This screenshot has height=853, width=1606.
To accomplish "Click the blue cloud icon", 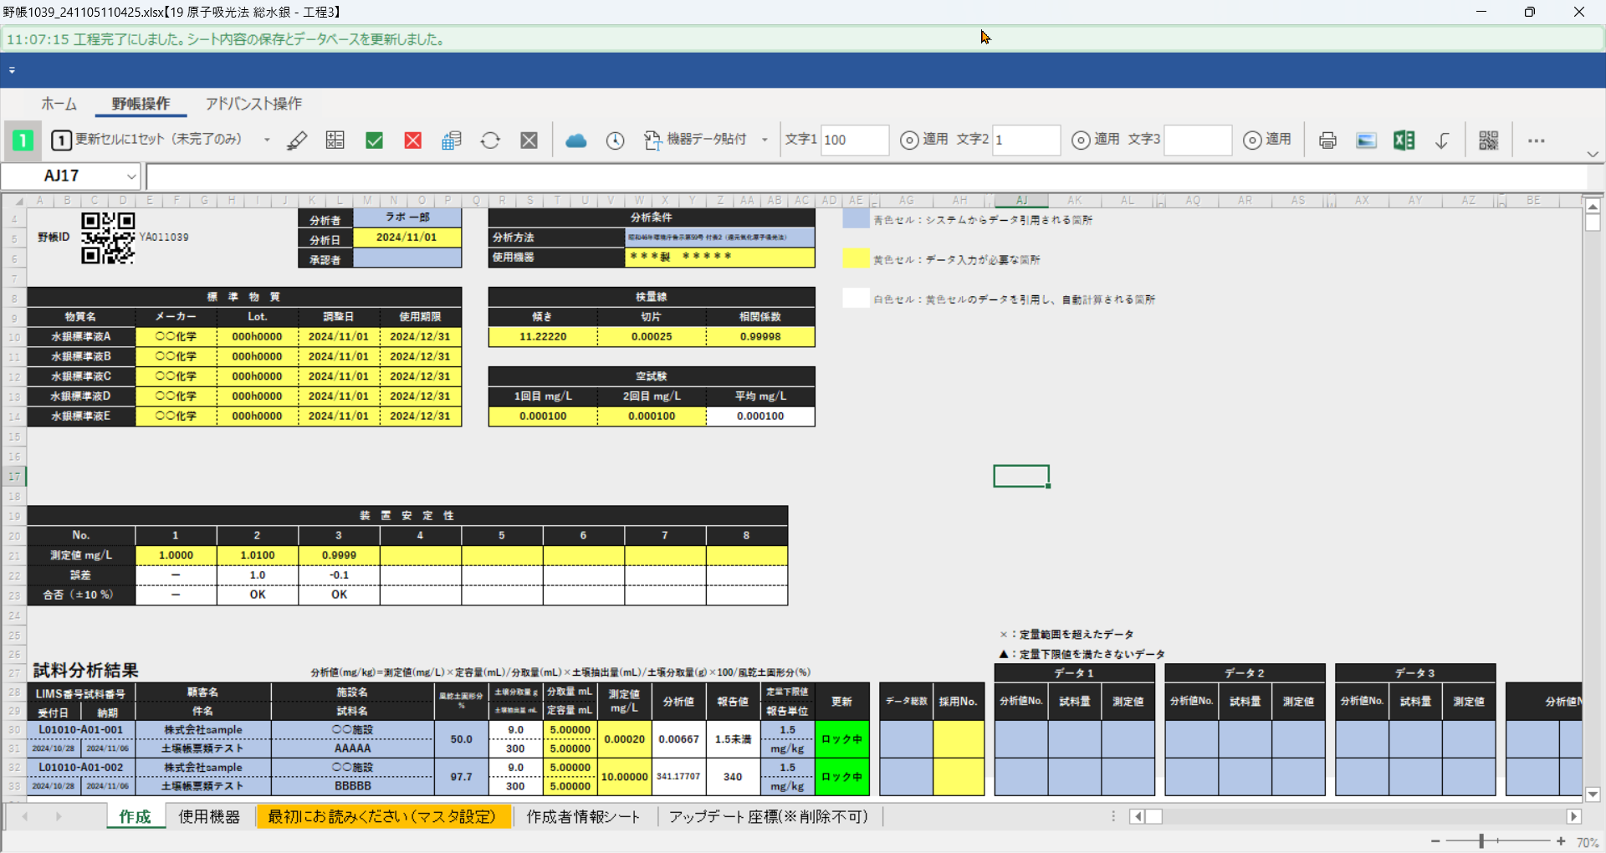I will pos(576,140).
